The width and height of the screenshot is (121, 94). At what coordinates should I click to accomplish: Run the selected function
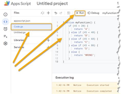click(x=80, y=13)
